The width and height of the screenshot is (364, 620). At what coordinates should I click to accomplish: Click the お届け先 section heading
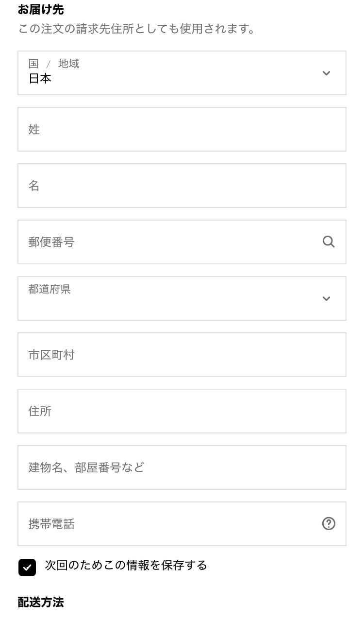point(41,9)
